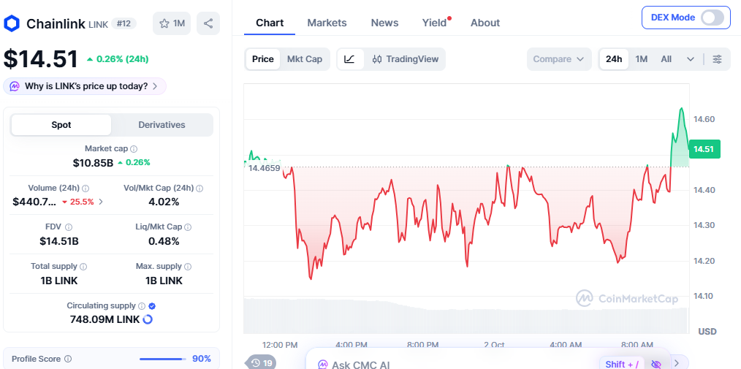Switch chart to Mkt Cap view

305,59
